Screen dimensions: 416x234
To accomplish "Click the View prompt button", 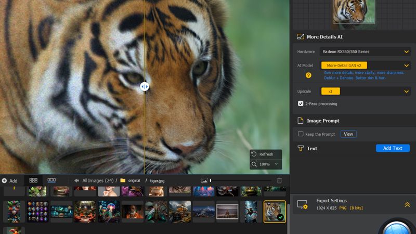I will click(348, 134).
